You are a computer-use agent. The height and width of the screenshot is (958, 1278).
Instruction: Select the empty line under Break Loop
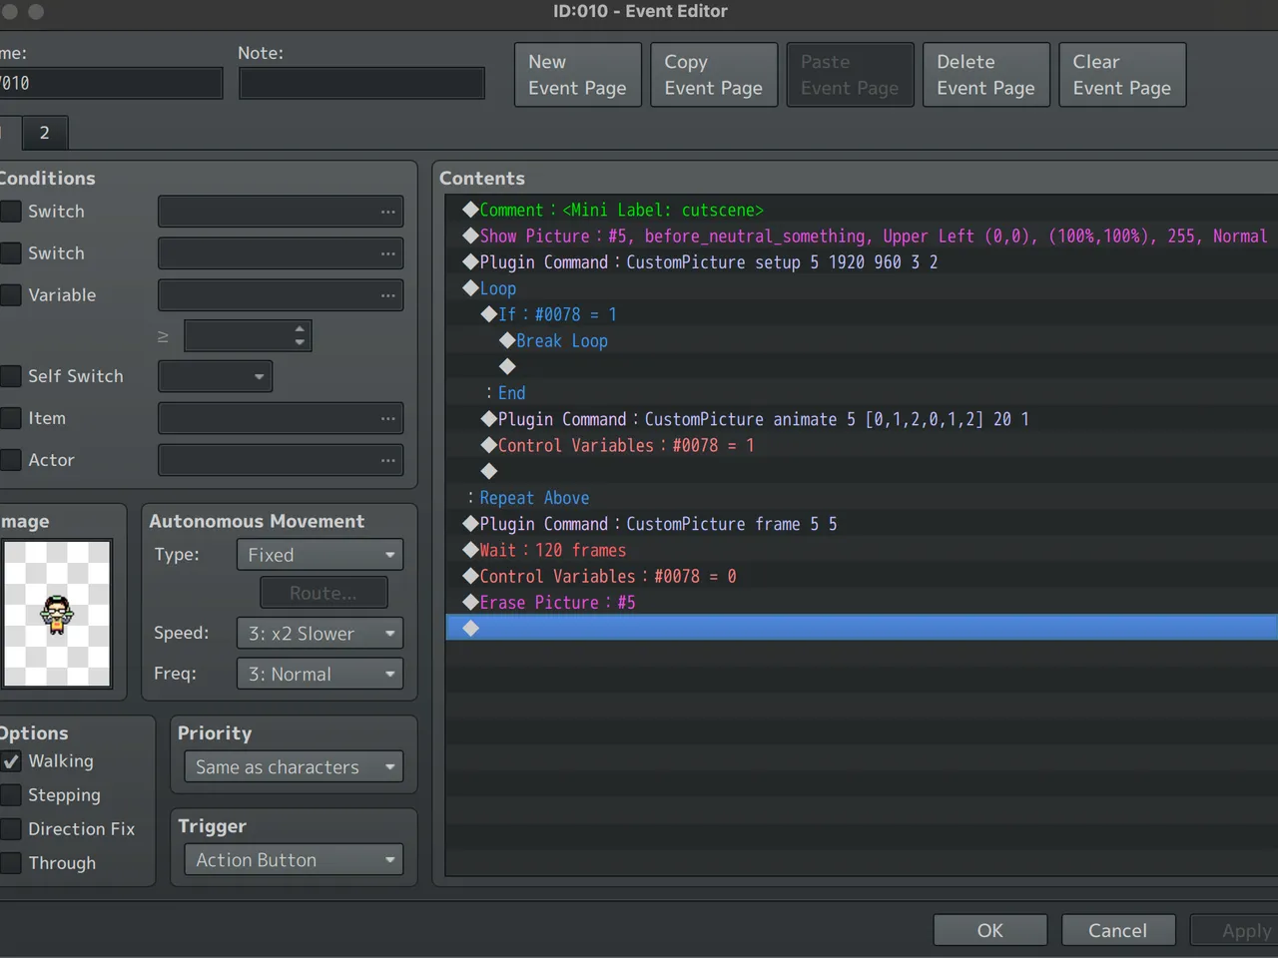(x=862, y=366)
